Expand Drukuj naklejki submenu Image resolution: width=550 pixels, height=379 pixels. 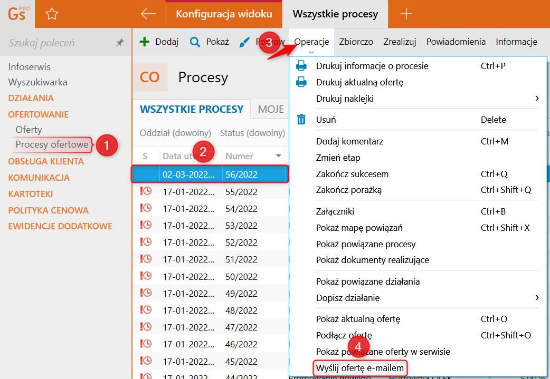(x=537, y=99)
